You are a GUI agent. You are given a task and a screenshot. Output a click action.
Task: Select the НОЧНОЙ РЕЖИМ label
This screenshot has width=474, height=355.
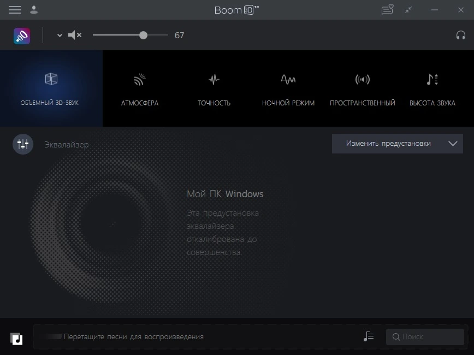tap(288, 103)
